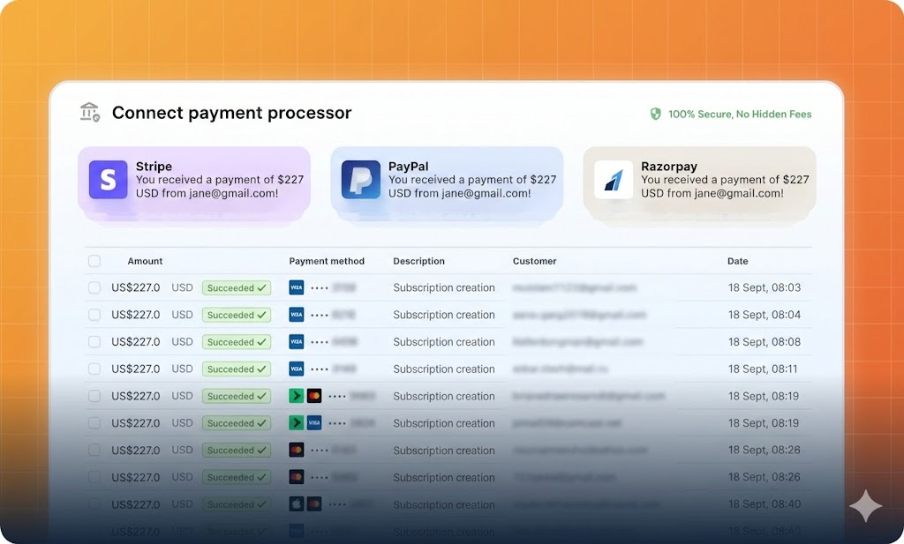The height and width of the screenshot is (544, 904).
Task: Check the box for the second 08:19 payment
Action: [x=94, y=422]
